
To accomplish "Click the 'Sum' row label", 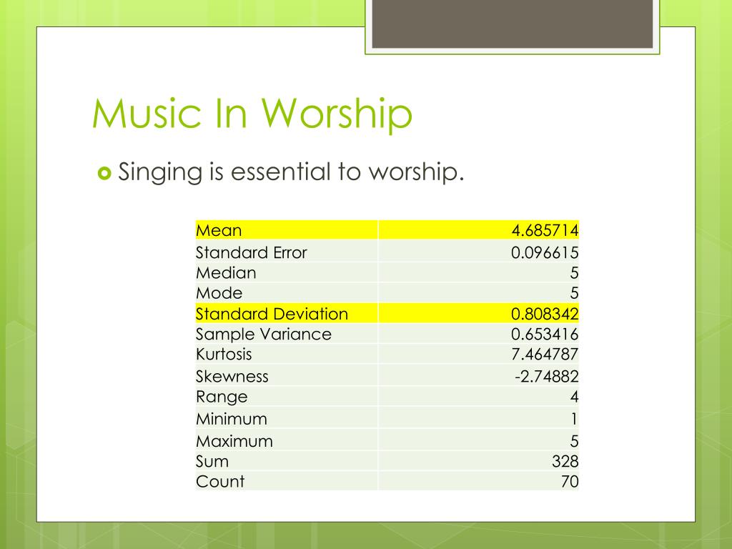I will coord(212,461).
